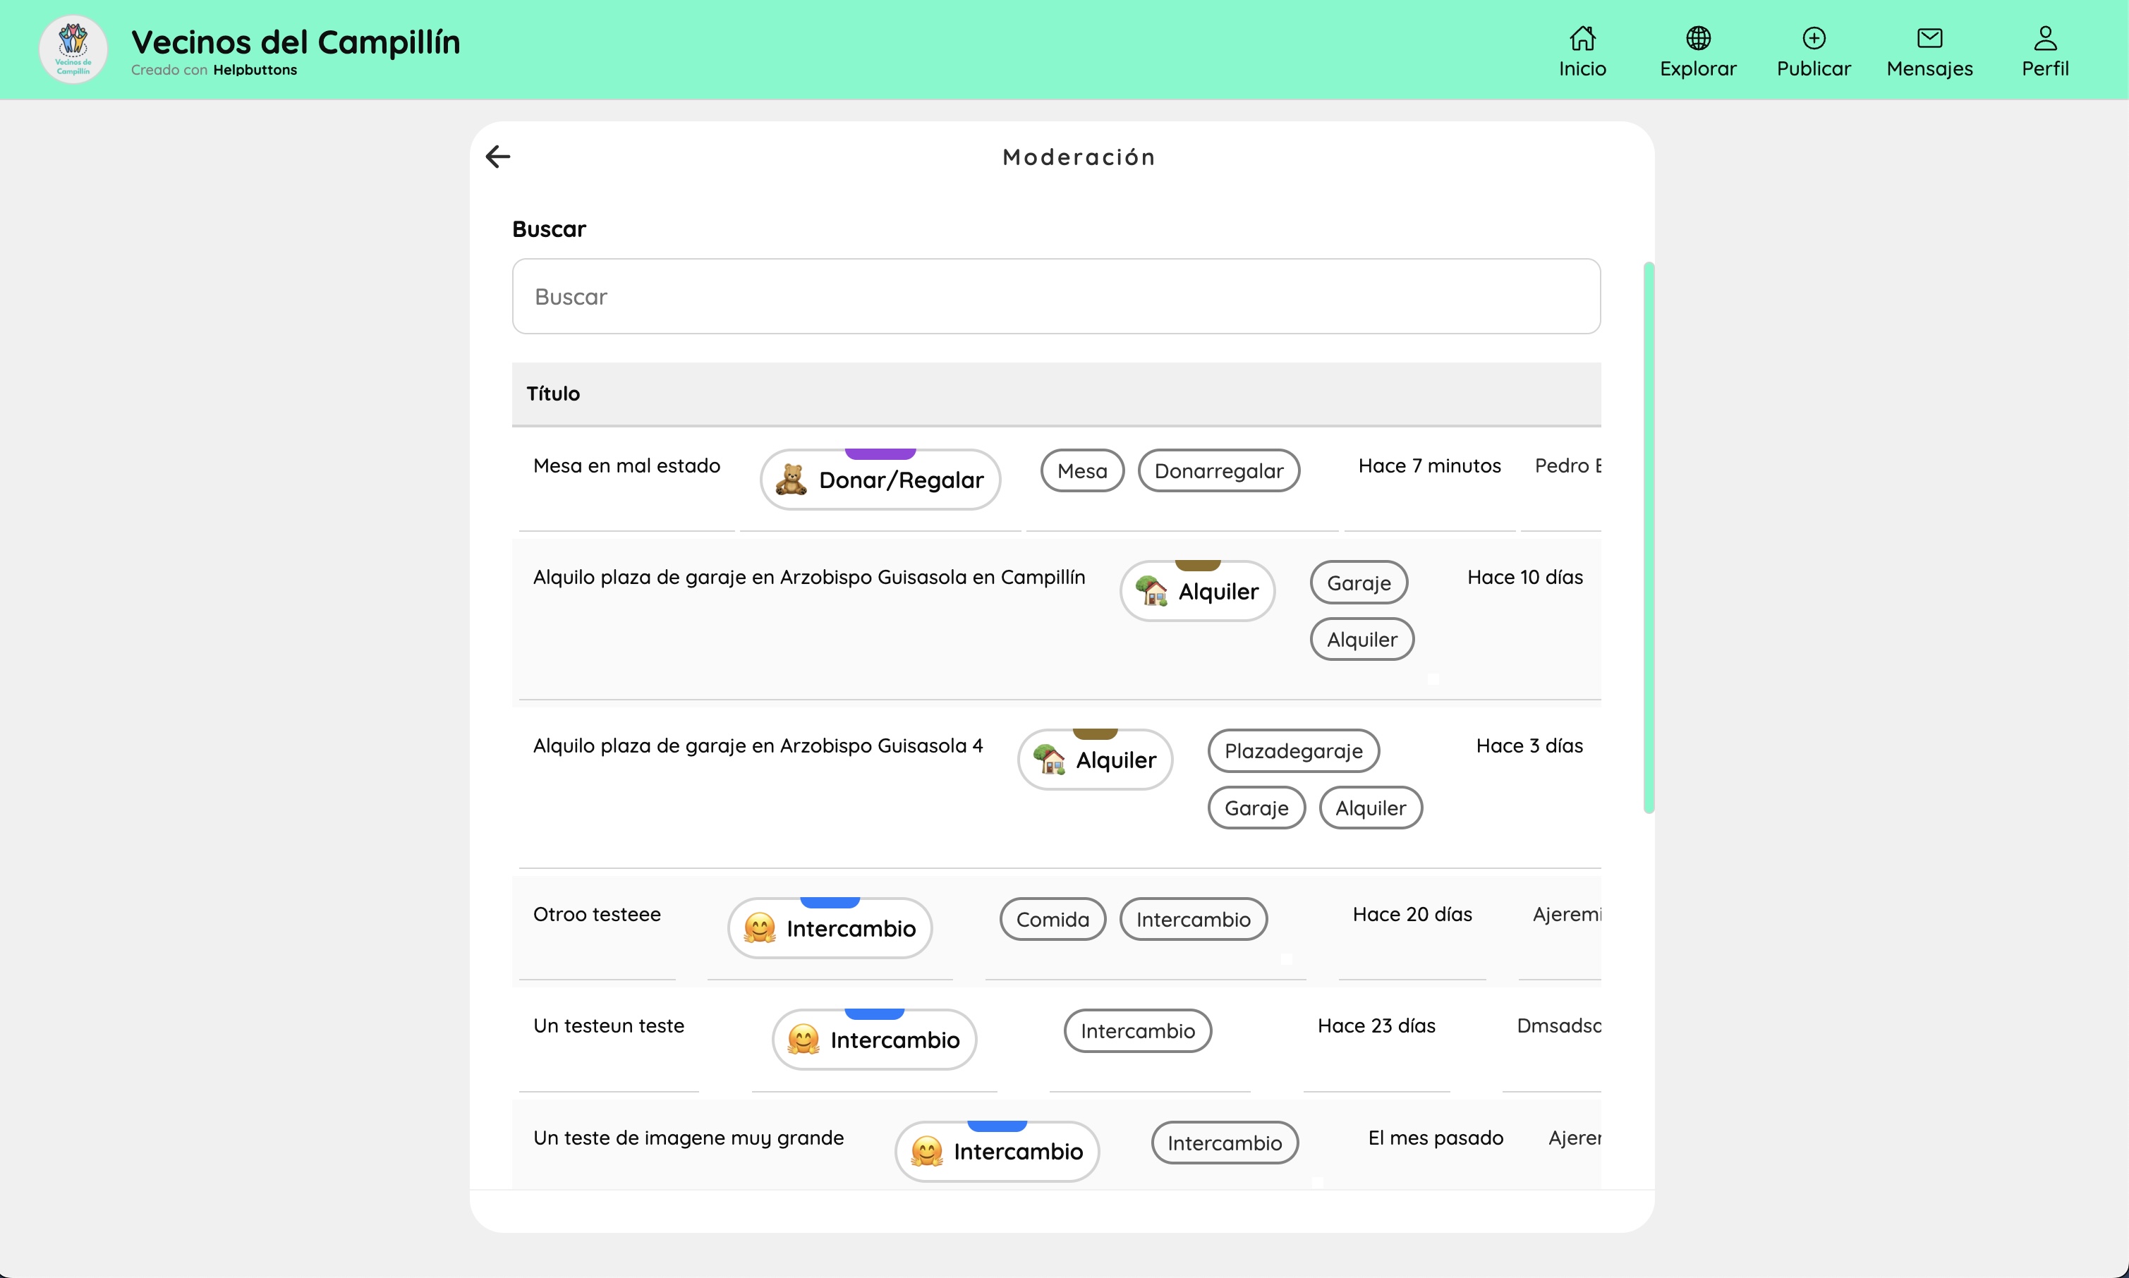Open the Explorar globe icon

[1697, 38]
